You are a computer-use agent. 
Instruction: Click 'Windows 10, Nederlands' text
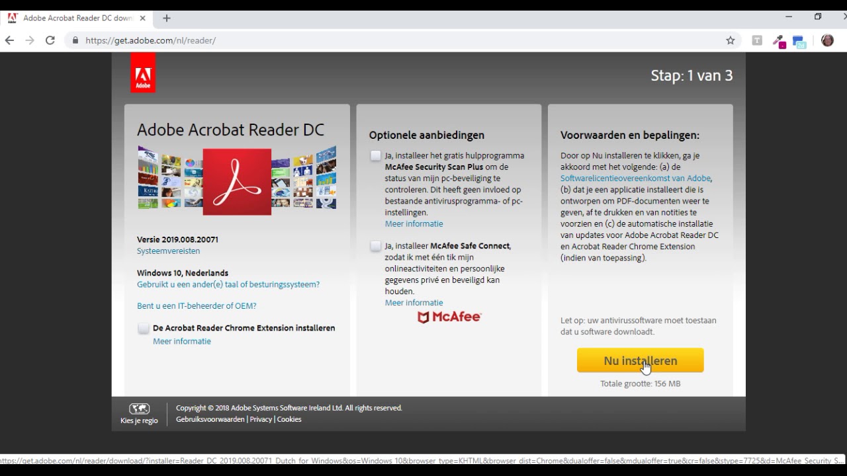point(183,273)
